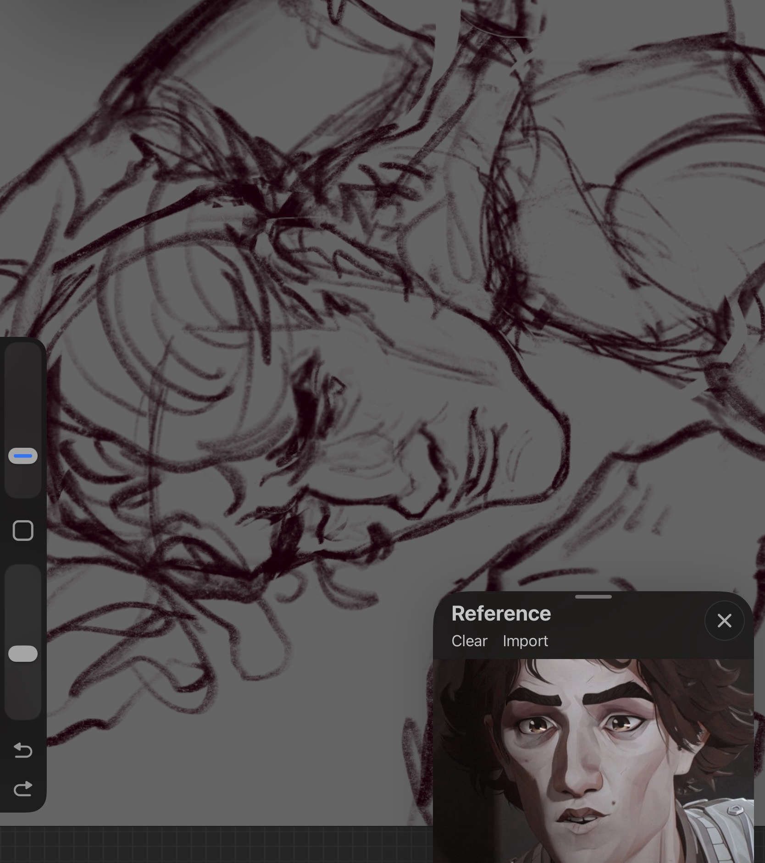The height and width of the screenshot is (863, 765).
Task: Import a new reference image
Action: [525, 641]
